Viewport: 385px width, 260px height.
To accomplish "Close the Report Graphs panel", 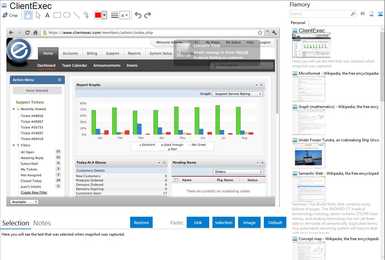I will point(262,85).
